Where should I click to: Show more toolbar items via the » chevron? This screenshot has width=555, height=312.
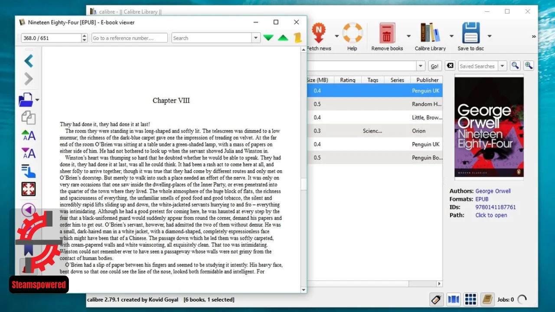point(534,37)
